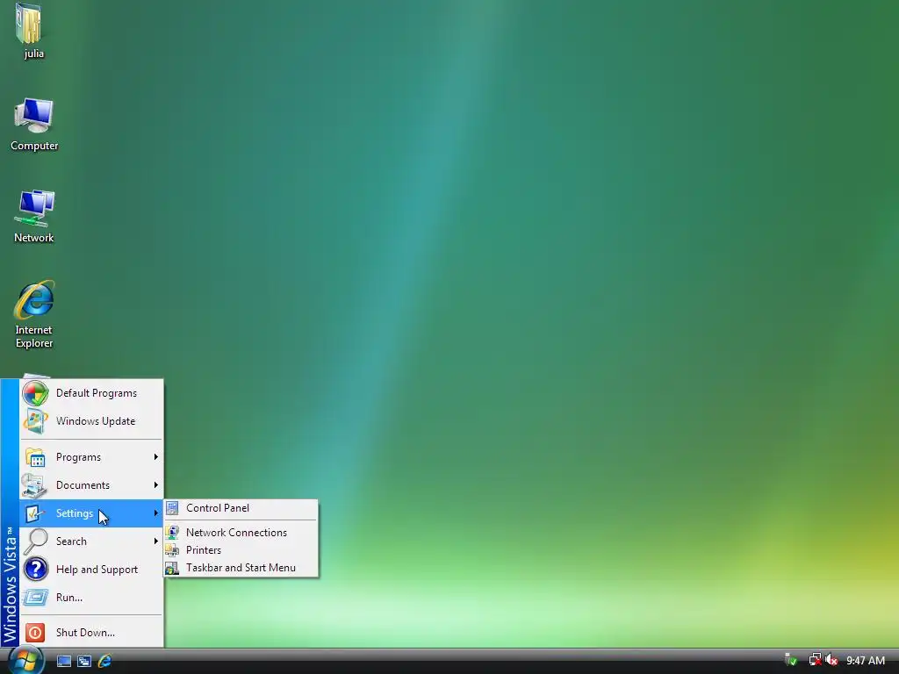Viewport: 899px width, 674px height.
Task: Select Help and Support menu entry
Action: click(91, 569)
